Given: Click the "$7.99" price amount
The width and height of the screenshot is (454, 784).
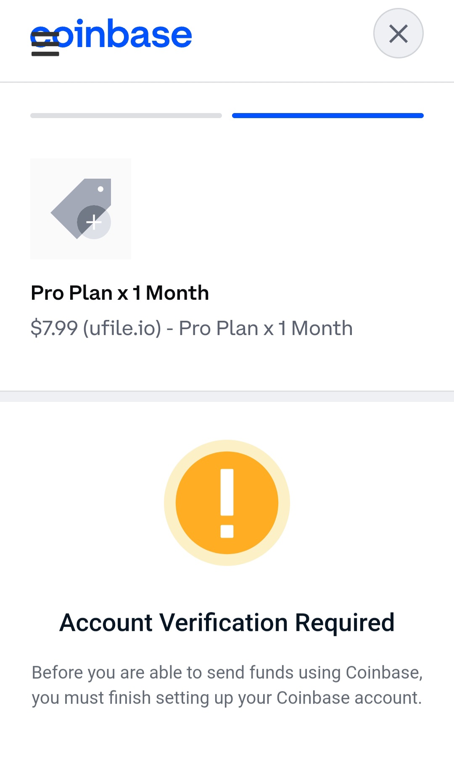Looking at the screenshot, I should tap(54, 328).
